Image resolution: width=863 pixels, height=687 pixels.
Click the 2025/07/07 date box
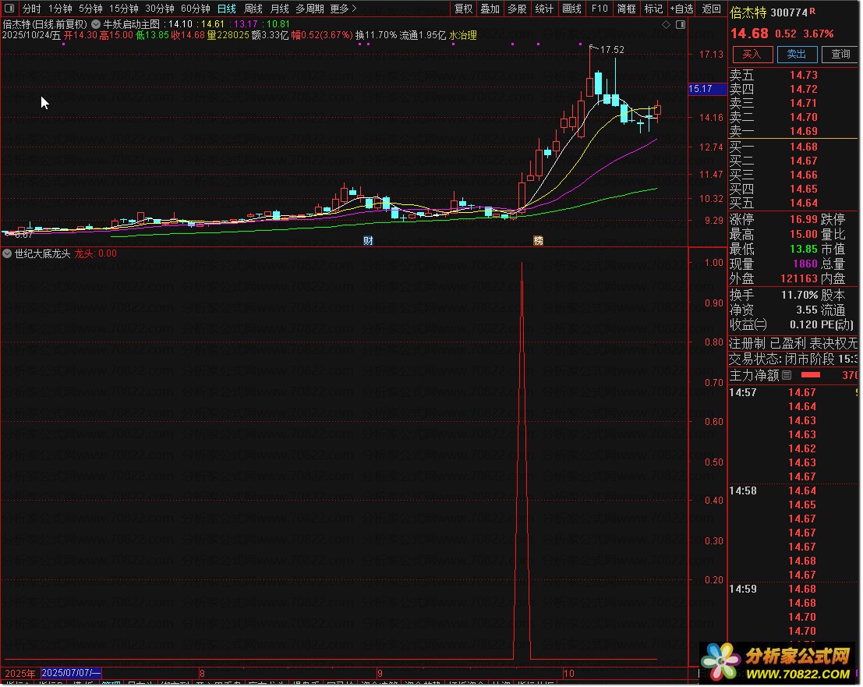71,673
